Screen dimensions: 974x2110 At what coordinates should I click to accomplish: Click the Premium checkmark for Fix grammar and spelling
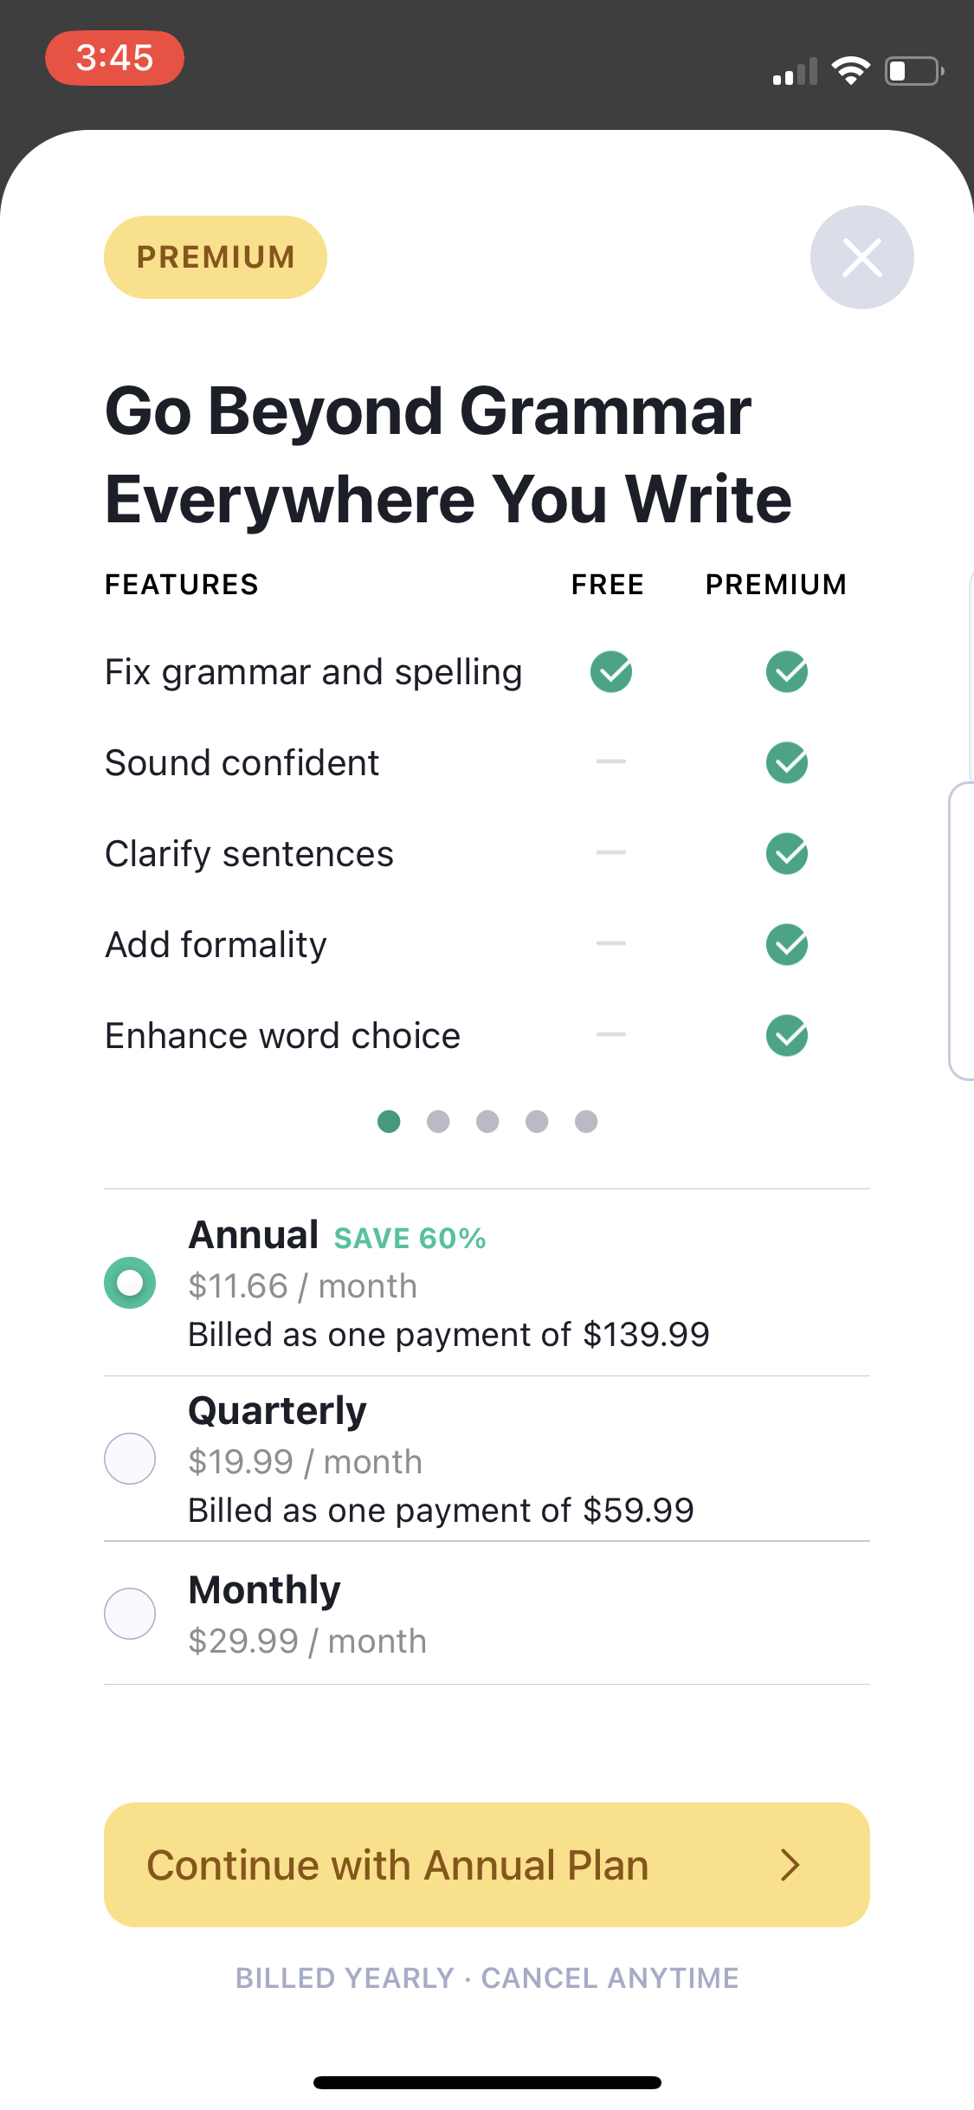pyautogui.click(x=786, y=671)
